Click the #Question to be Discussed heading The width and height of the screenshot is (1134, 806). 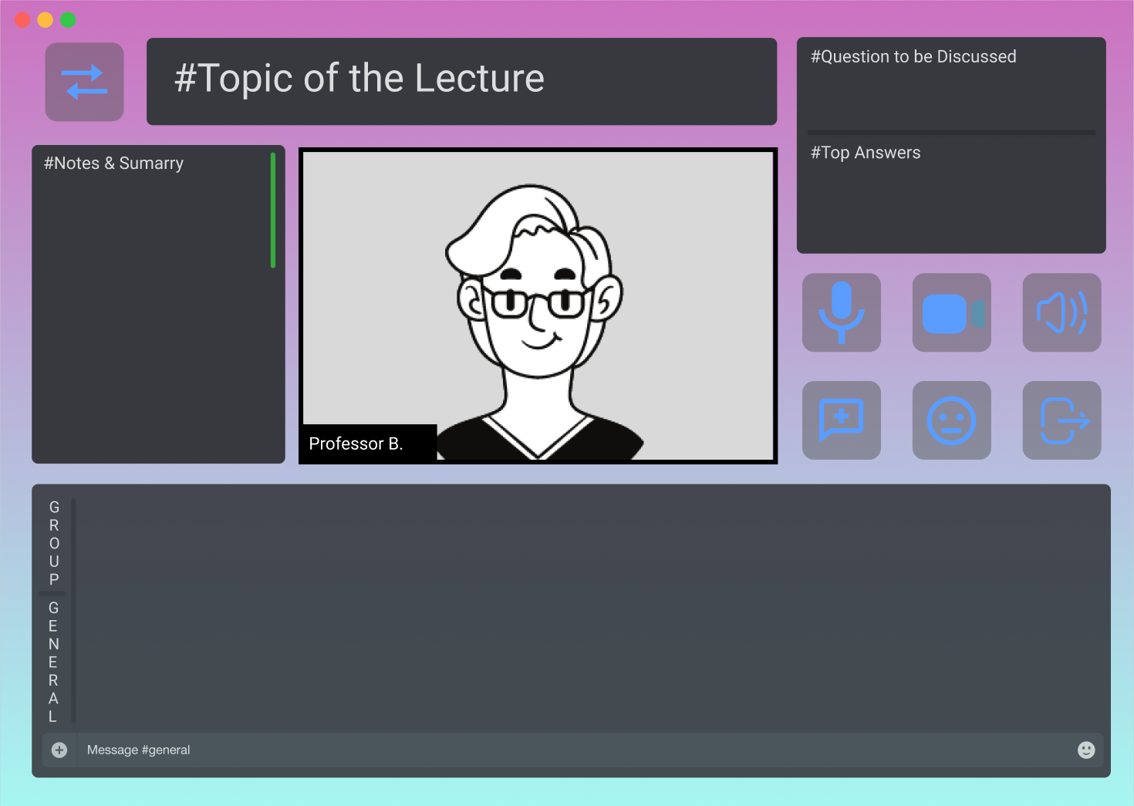click(x=913, y=56)
